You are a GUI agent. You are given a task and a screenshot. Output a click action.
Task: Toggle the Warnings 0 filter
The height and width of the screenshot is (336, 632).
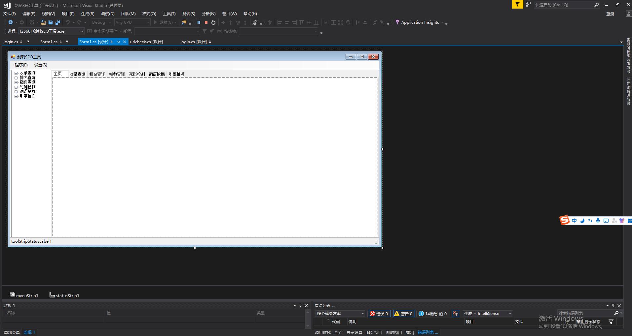tap(404, 314)
